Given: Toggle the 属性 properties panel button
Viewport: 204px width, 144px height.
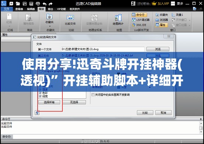Looking at the screenshot, I should (x=162, y=25).
